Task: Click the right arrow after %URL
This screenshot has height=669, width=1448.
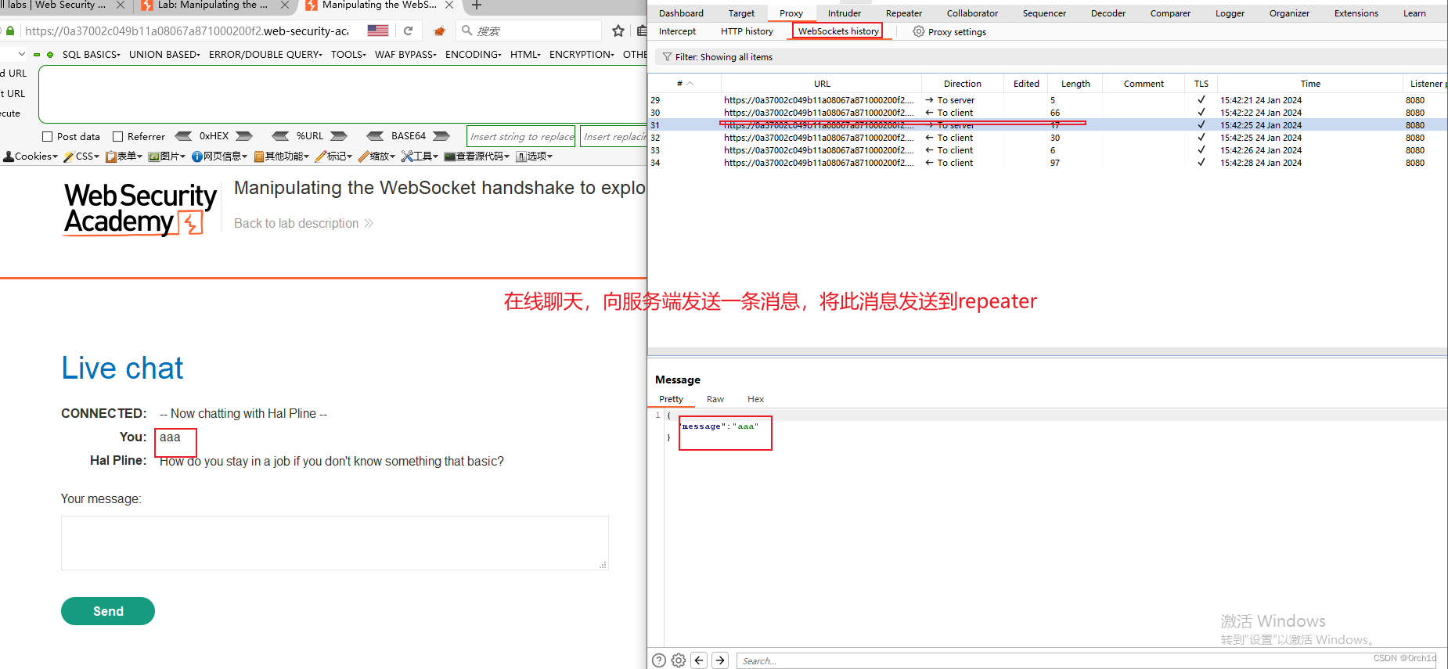Action: click(x=339, y=136)
